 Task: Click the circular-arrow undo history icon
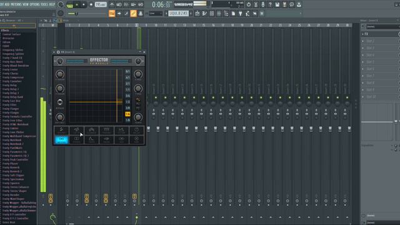(x=249, y=4)
